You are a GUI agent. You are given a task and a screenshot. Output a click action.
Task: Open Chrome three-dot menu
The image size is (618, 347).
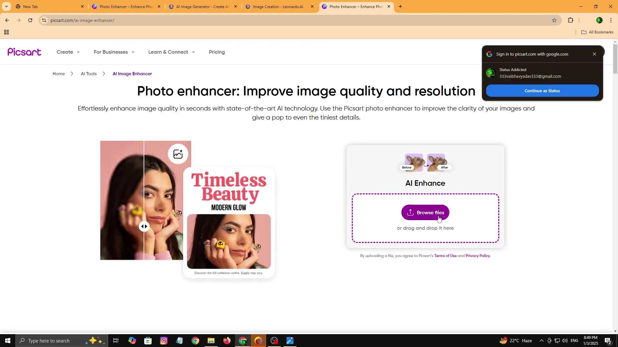pos(611,20)
